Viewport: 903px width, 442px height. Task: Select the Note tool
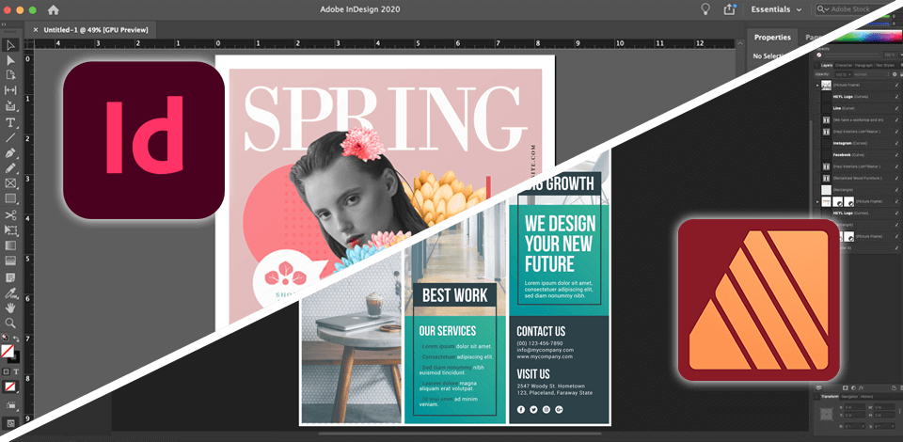point(10,277)
